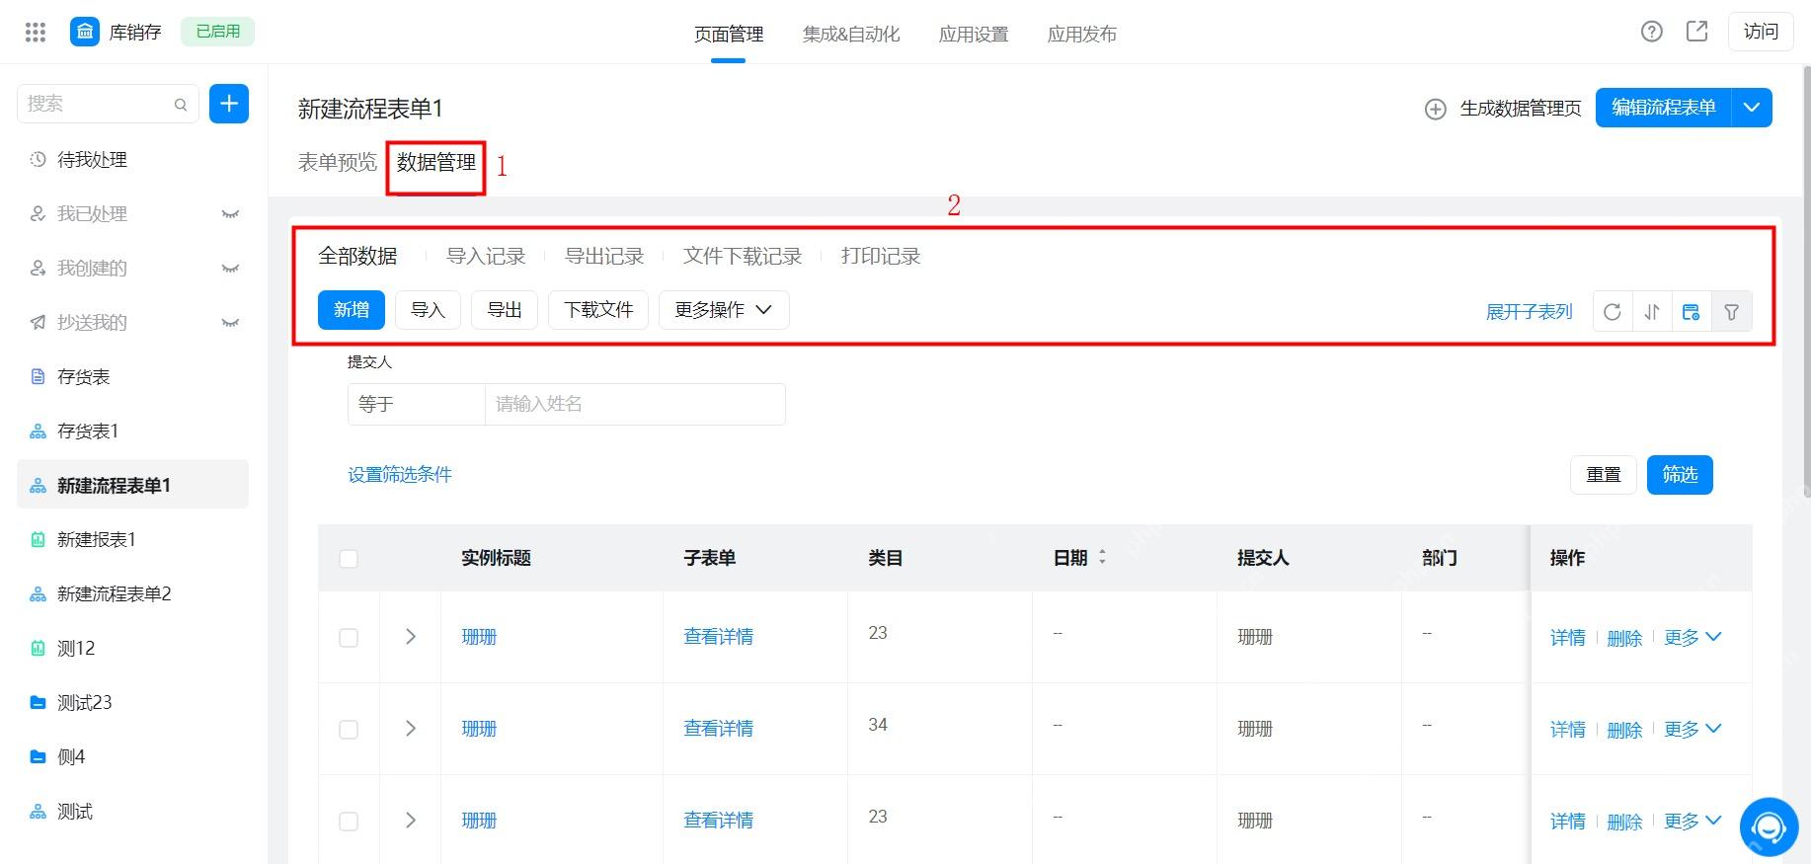Click the sort order icon
This screenshot has height=864, width=1811.
tap(1652, 312)
